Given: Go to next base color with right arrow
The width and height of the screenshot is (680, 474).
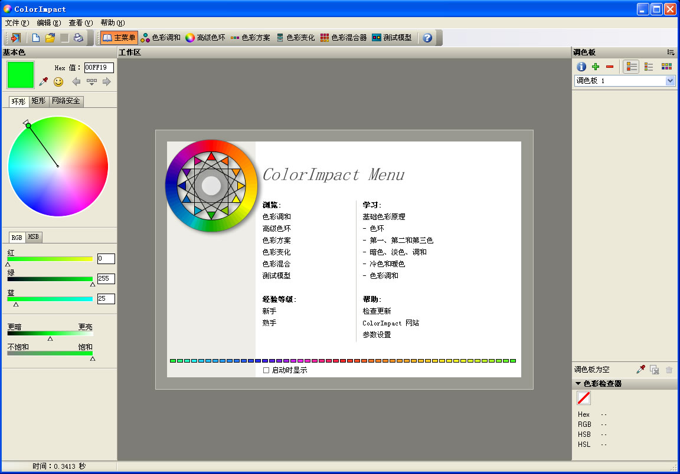Looking at the screenshot, I should (x=107, y=81).
